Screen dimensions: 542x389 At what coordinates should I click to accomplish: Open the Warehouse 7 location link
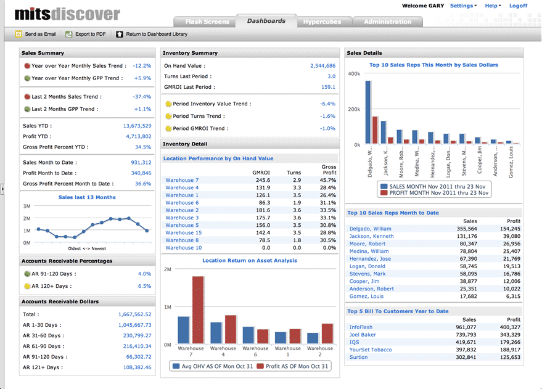182,180
